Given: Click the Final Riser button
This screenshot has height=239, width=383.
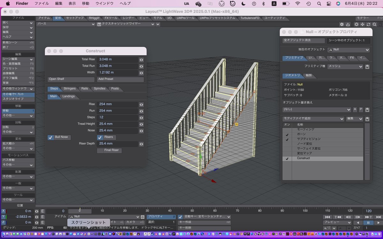Looking at the screenshot, I should [x=109, y=150].
